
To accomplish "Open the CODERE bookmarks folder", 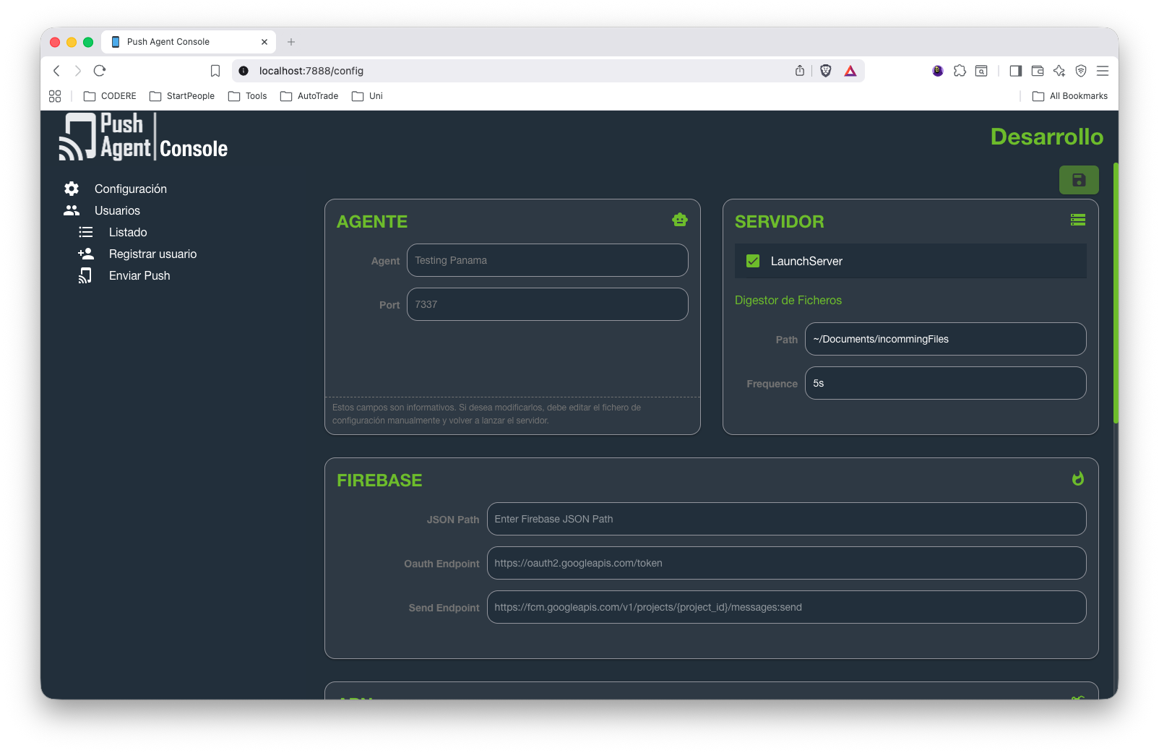I will tap(109, 95).
